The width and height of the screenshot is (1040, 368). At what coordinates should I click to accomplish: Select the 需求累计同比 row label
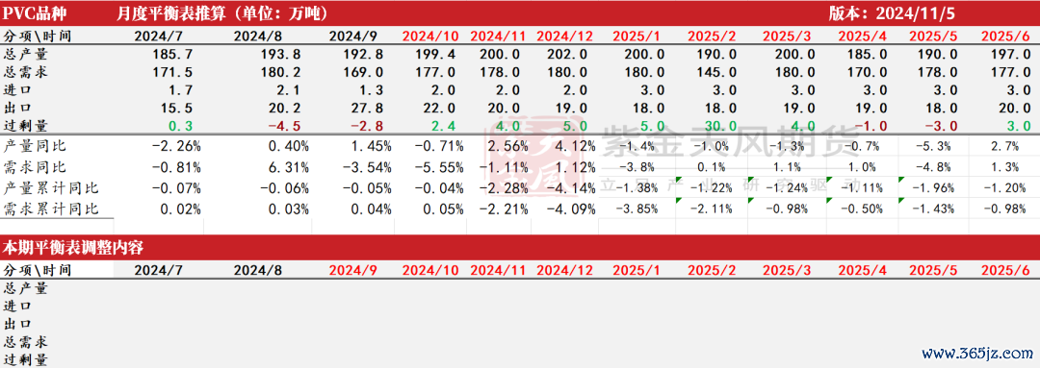pyautogui.click(x=51, y=209)
